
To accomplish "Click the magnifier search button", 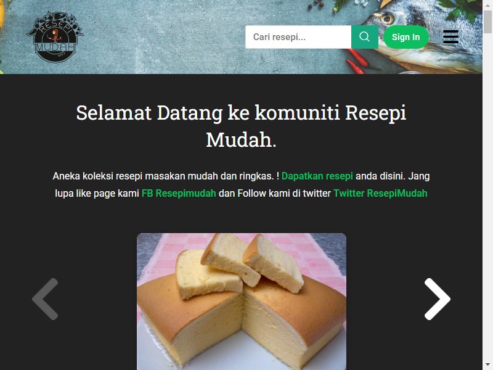I will (x=364, y=37).
